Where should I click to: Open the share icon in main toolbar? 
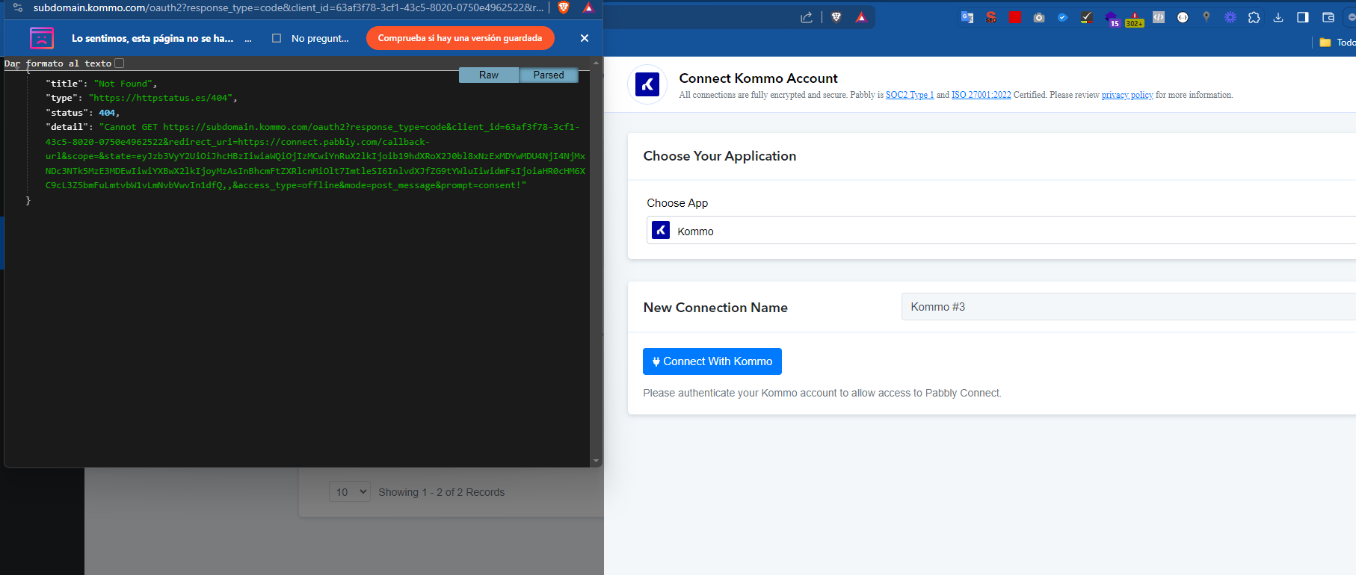pos(806,17)
